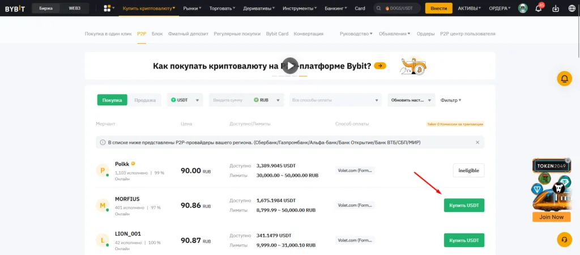Open P2P центр пользователя link
The image size is (580, 255).
tap(467, 33)
